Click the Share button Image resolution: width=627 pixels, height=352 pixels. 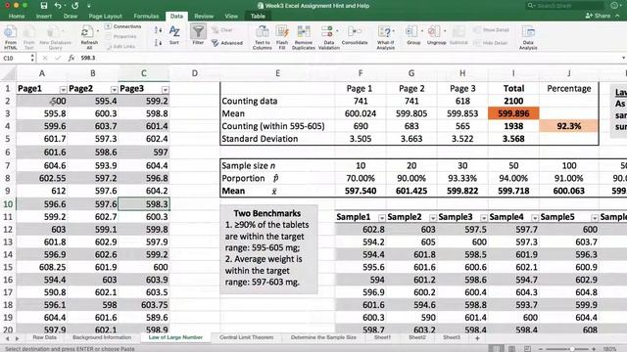(598, 16)
